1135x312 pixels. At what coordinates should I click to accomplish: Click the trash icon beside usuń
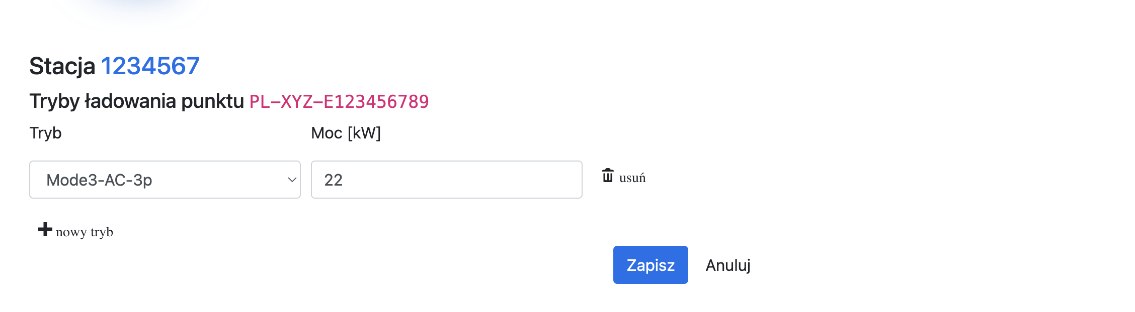[x=608, y=176]
